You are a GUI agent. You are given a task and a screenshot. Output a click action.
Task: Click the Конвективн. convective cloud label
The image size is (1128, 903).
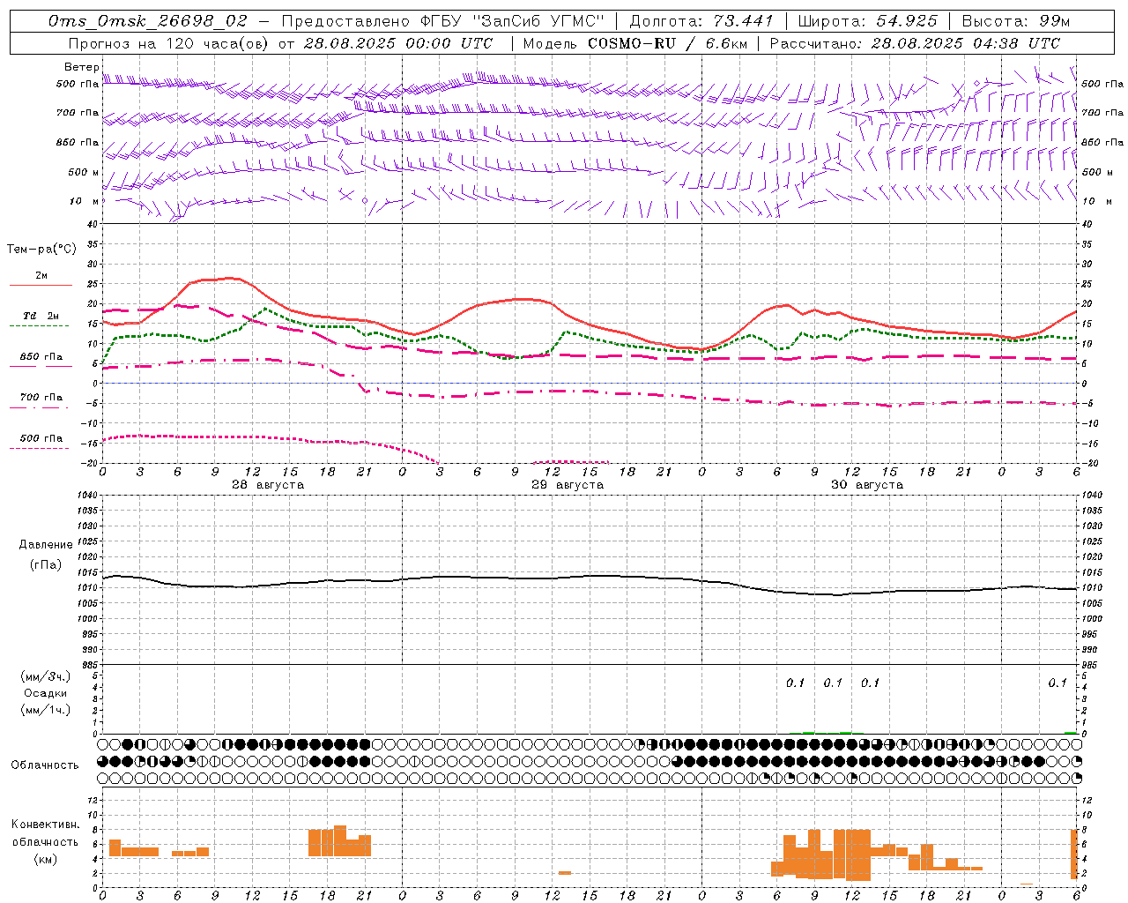(45, 825)
